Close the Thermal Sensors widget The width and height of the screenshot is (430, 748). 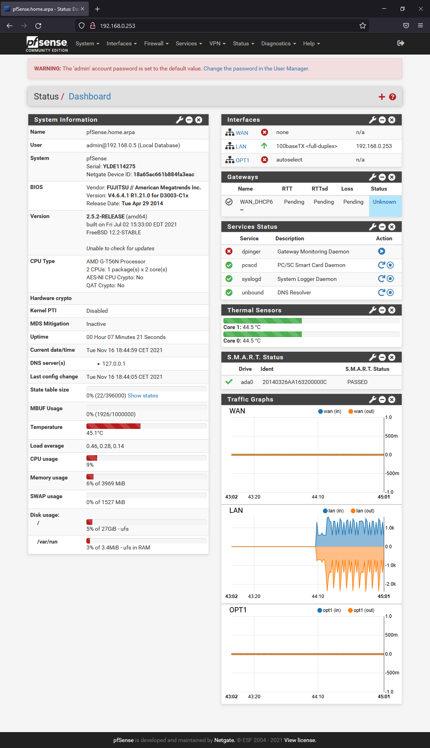point(392,310)
